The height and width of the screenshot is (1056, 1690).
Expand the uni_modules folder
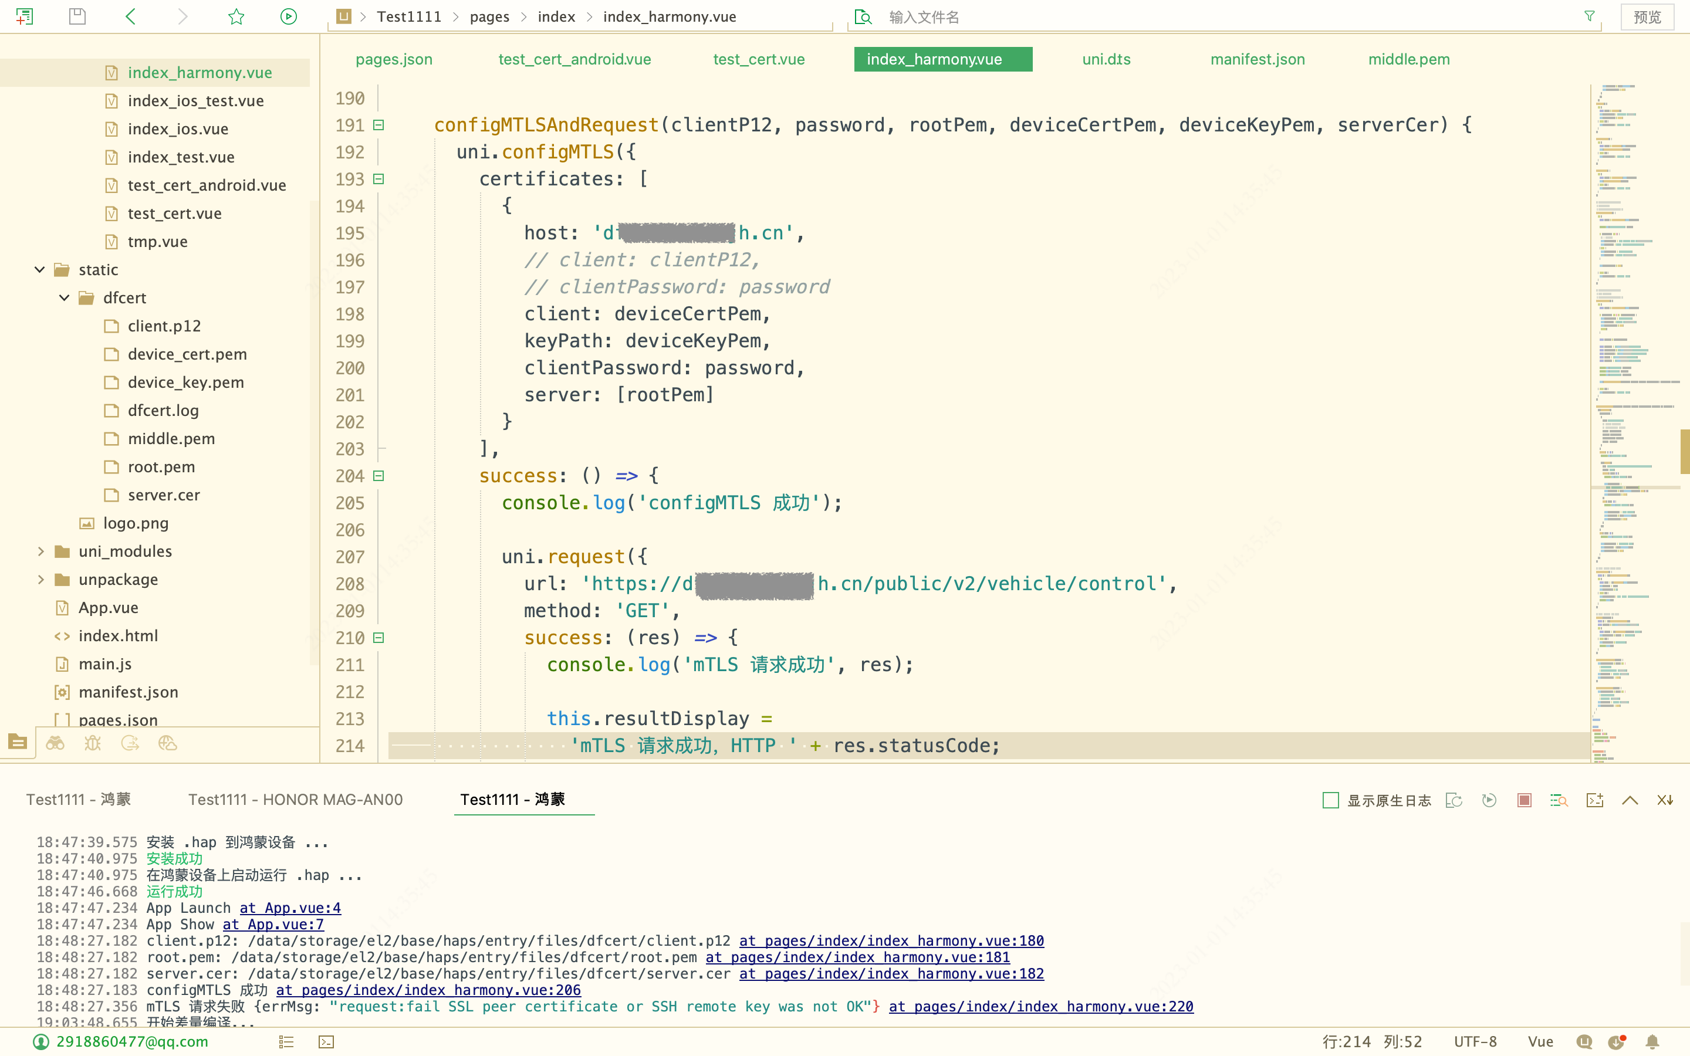point(40,551)
